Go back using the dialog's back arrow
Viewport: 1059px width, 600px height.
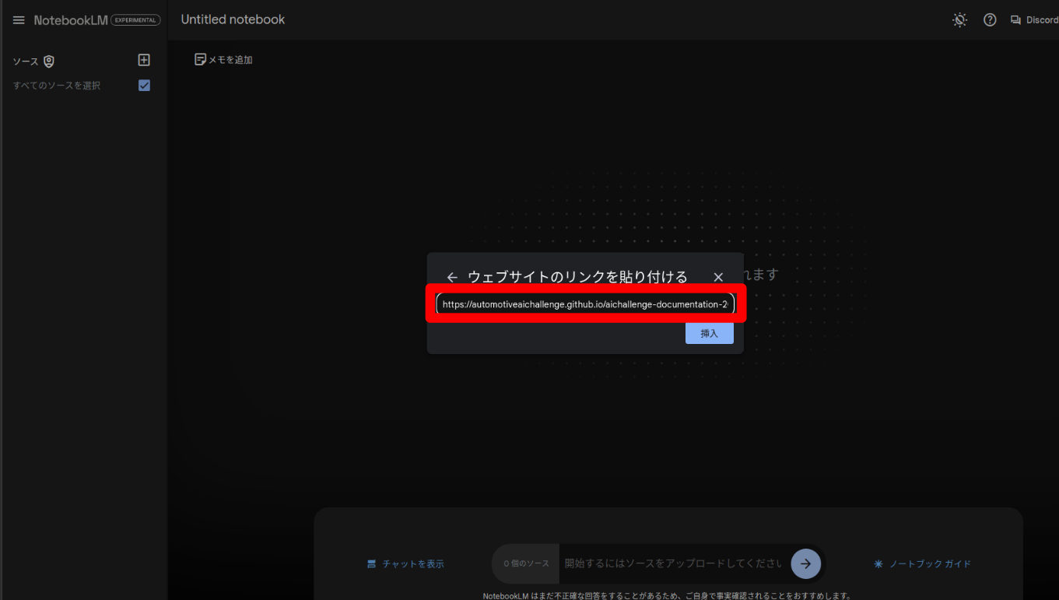tap(452, 276)
